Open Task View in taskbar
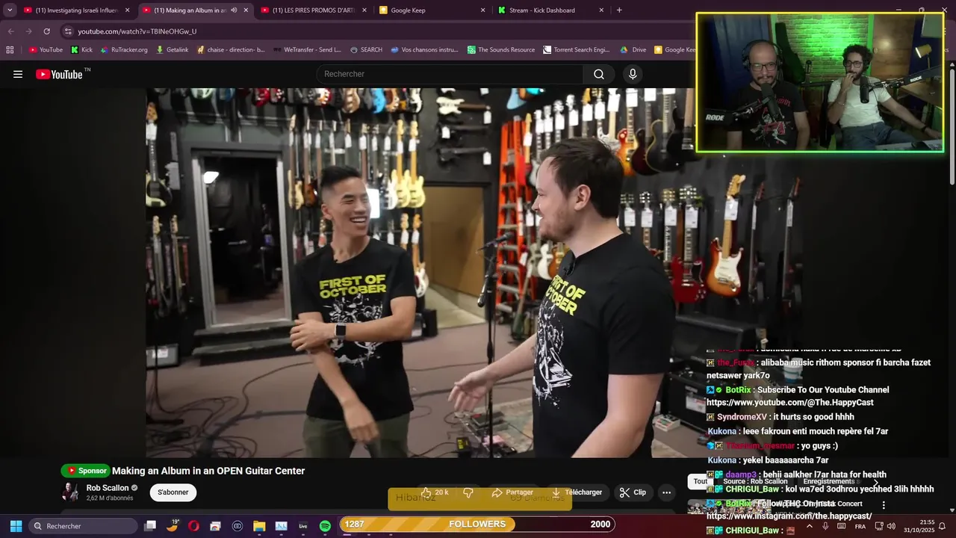This screenshot has height=538, width=956. [150, 526]
